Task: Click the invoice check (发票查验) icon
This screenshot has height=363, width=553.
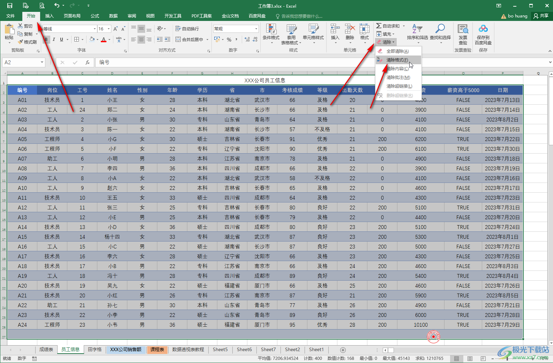Action: [x=463, y=34]
